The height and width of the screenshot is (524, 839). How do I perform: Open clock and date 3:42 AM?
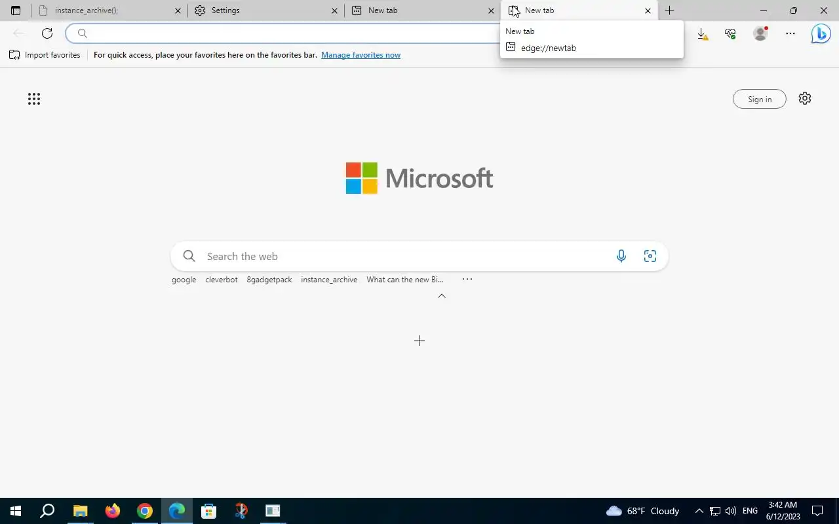pos(783,511)
